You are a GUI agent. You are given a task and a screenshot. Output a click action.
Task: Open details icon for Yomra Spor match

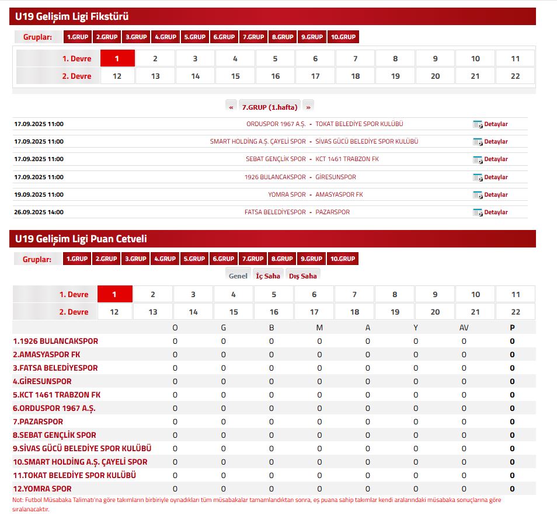[477, 195]
